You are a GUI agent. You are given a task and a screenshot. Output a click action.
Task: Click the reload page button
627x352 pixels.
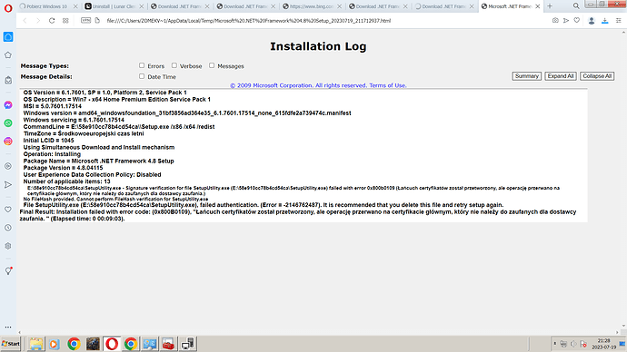52,20
